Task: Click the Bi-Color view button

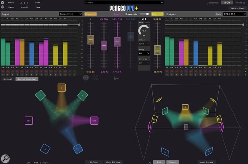Action: point(94,162)
